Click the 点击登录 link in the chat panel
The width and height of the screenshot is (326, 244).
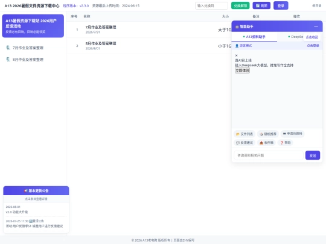click(x=313, y=45)
